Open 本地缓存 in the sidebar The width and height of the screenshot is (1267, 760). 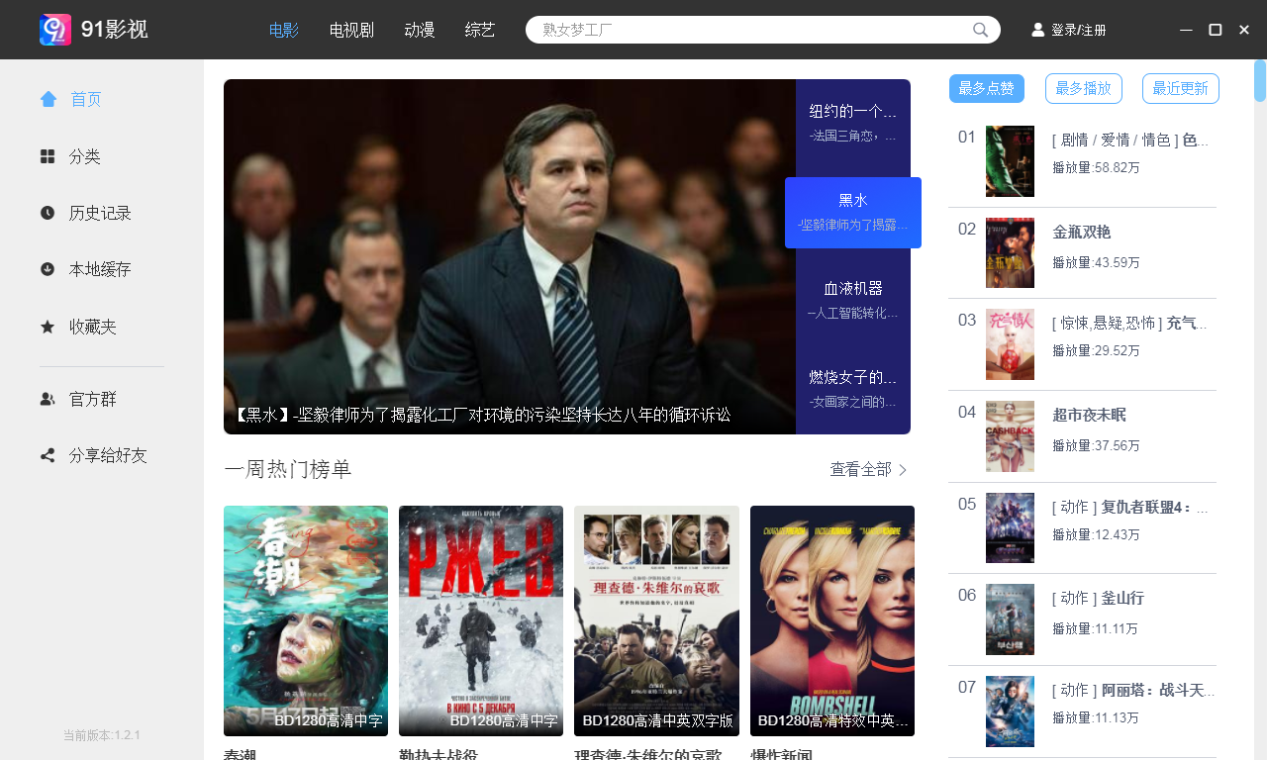[102, 269]
